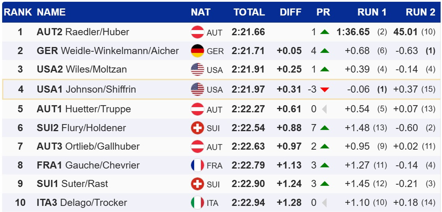Click AUT3 Ortlieb/Gallhuber team name
The image size is (442, 212).
coord(88,146)
